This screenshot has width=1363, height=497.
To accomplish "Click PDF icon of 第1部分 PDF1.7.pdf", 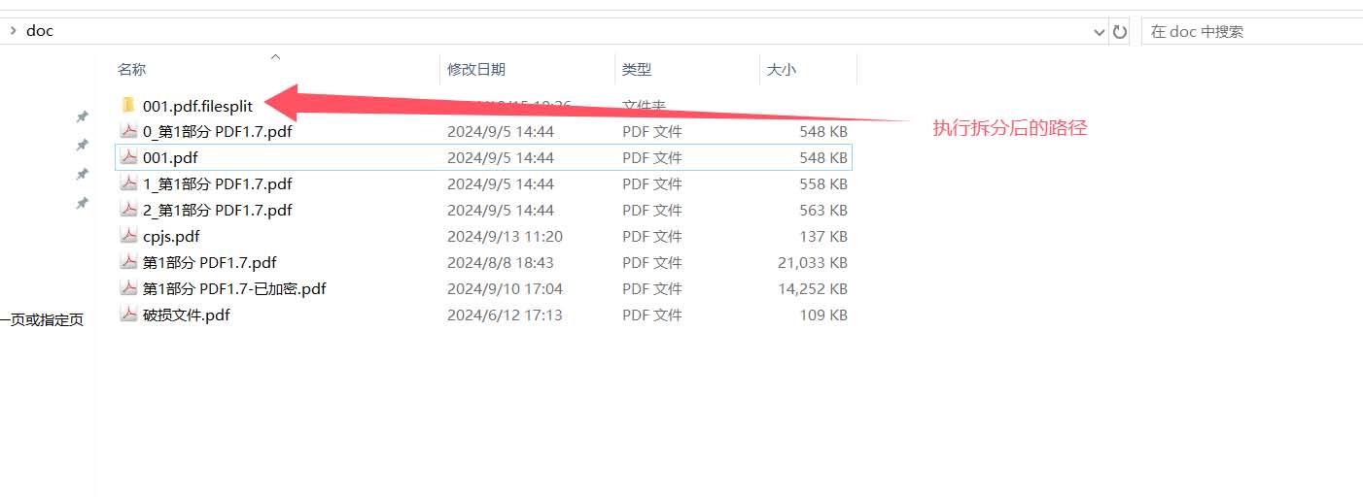I will (128, 262).
